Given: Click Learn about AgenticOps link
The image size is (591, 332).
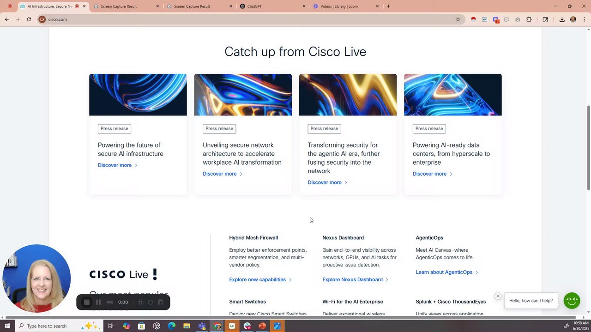Looking at the screenshot, I should [447, 272].
